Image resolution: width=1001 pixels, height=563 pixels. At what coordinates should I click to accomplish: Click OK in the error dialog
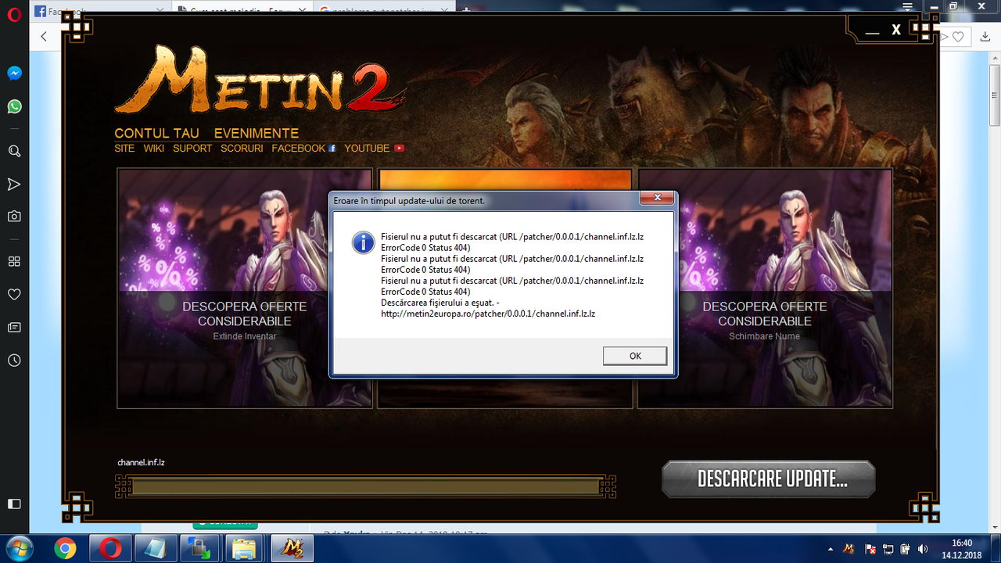[x=635, y=356]
